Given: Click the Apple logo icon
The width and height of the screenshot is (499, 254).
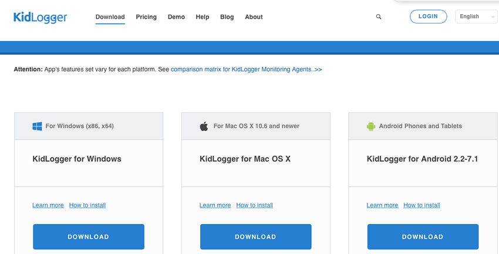Looking at the screenshot, I should click(x=204, y=126).
